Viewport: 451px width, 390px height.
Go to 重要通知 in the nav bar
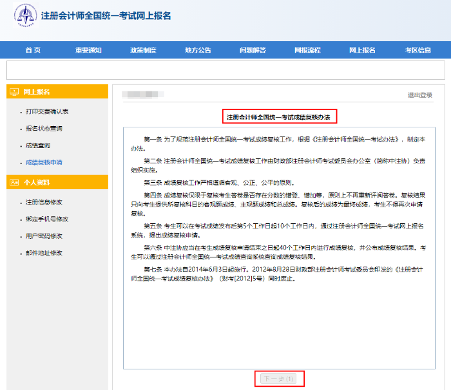click(88, 50)
